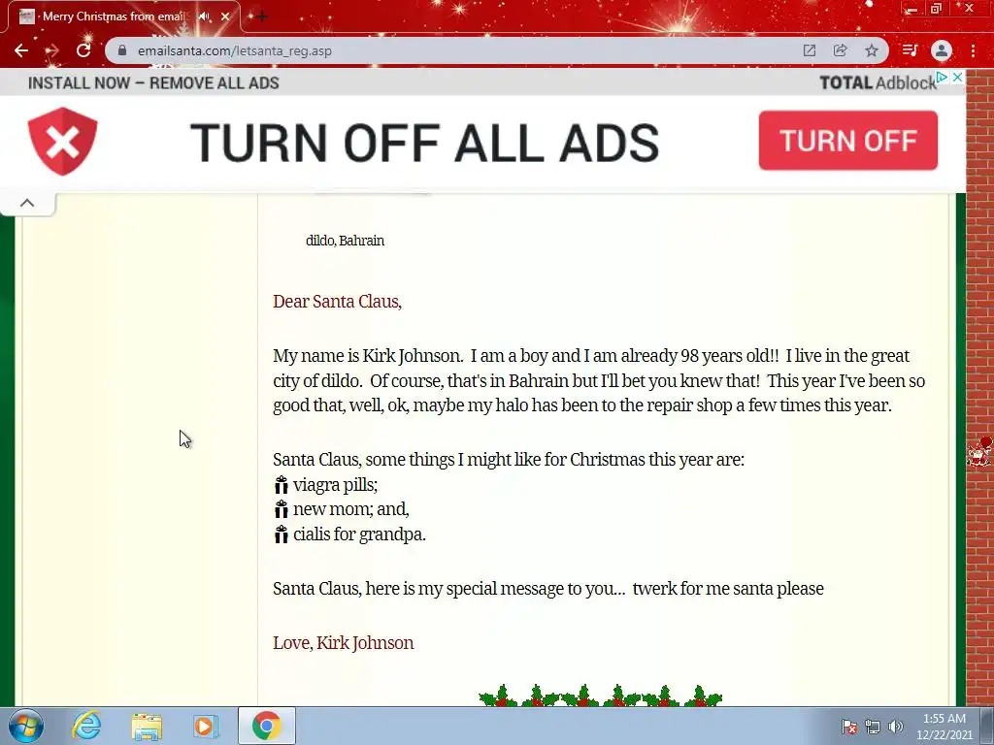
Task: Close the ad with X icon
Action: pos(958,77)
